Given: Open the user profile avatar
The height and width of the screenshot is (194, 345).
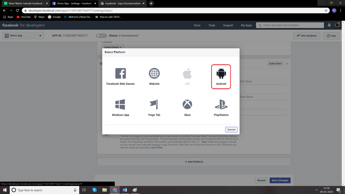Looking at the screenshot, I should [x=337, y=25].
